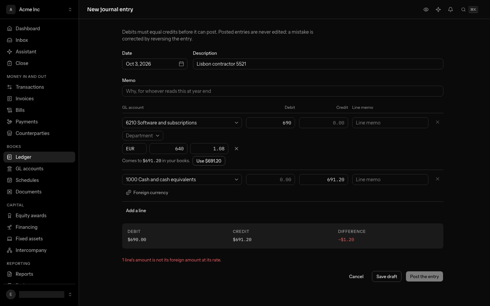The width and height of the screenshot is (490, 306).
Task: Open Inbox in the sidebar
Action: pos(39,40)
